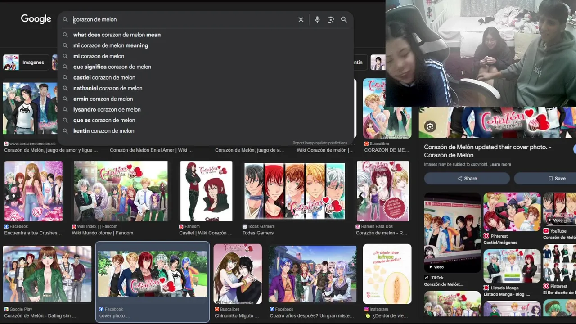
Task: Open the Pinterest 'El Re-diseño' related image
Action: [560, 263]
